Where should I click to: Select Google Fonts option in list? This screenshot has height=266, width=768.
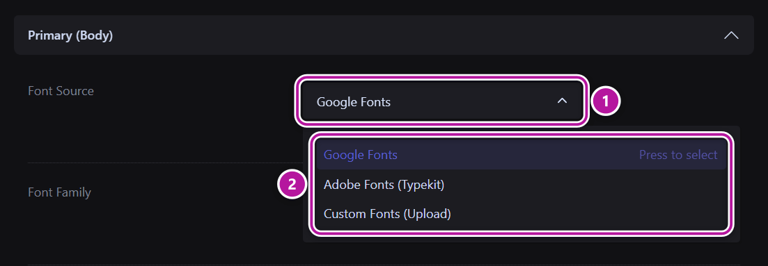click(x=521, y=155)
